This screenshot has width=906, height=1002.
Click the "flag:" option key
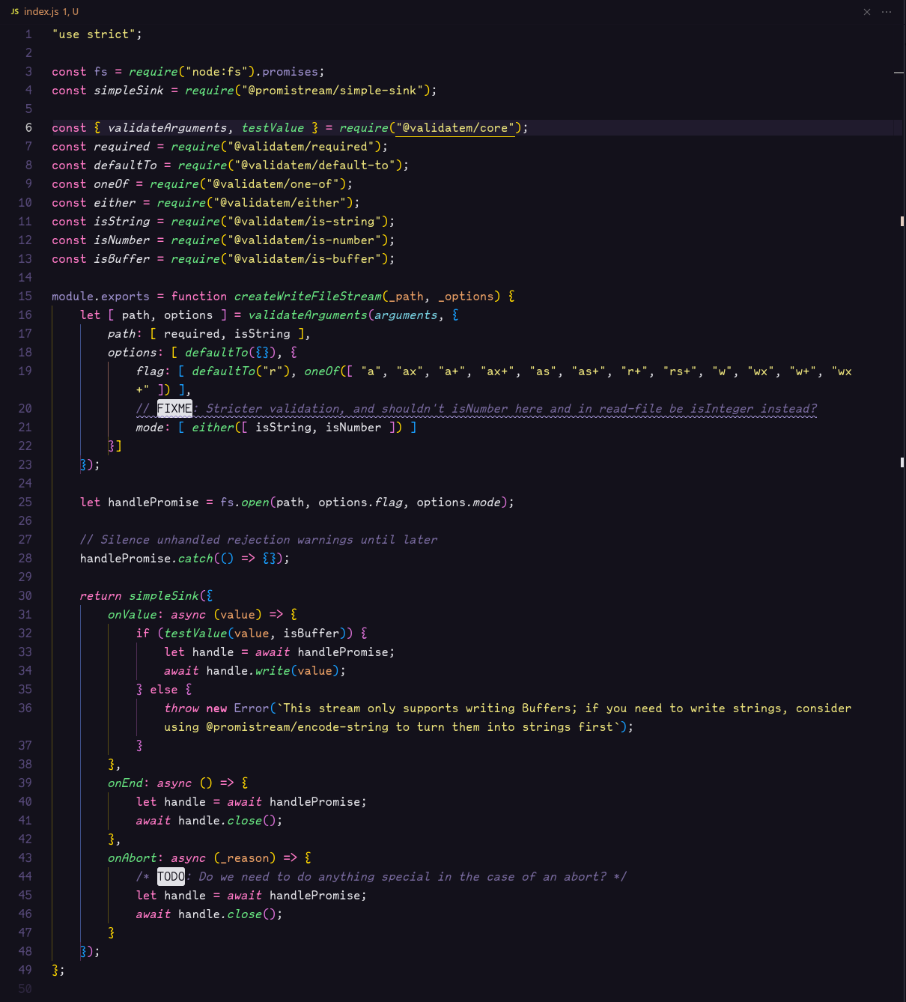pyautogui.click(x=153, y=371)
